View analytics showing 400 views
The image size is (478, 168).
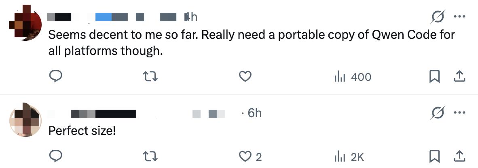click(x=352, y=77)
